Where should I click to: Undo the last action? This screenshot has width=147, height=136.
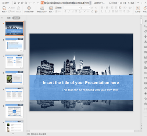pyautogui.click(x=29, y=3)
